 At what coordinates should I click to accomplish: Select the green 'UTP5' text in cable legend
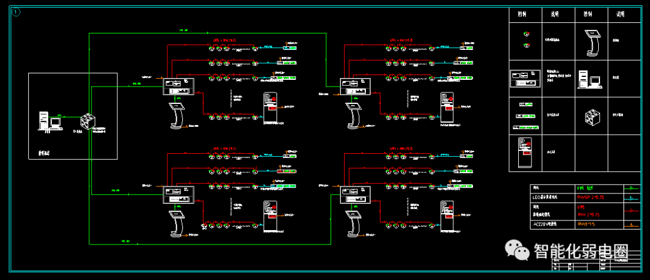586,188
